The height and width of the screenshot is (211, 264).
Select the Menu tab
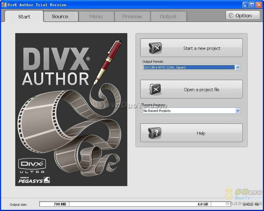click(x=96, y=16)
